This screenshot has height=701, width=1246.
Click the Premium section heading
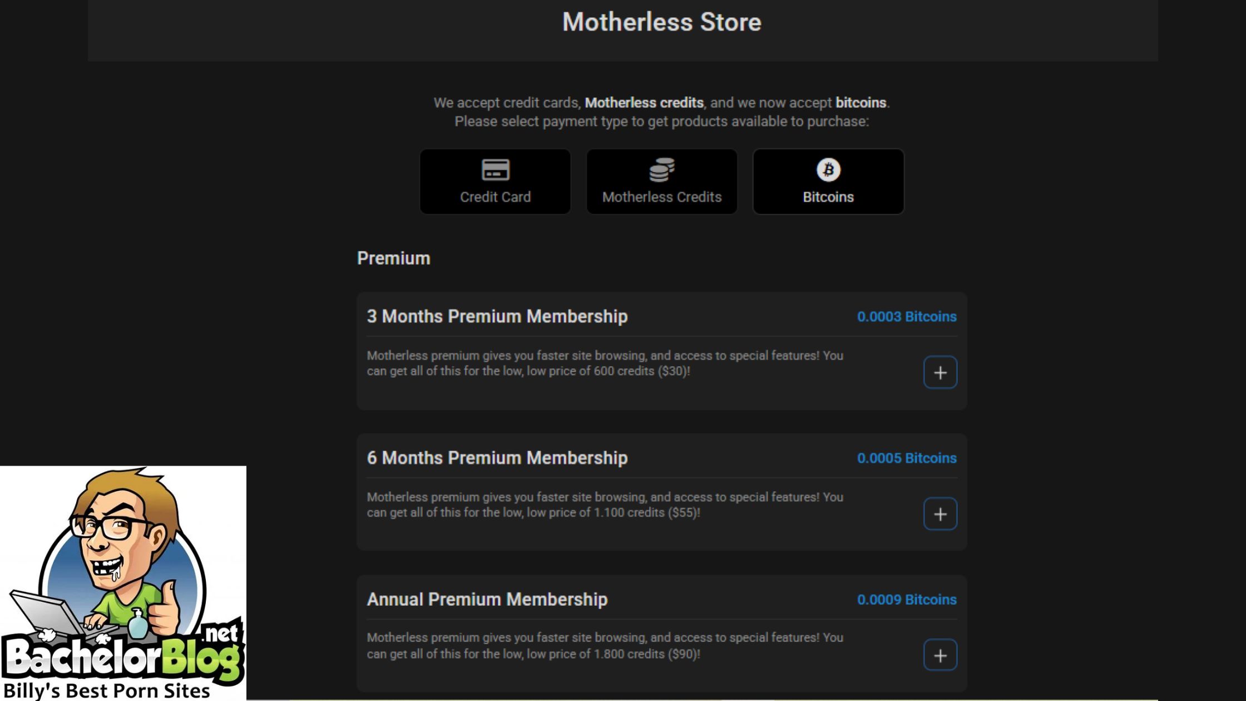click(x=393, y=258)
